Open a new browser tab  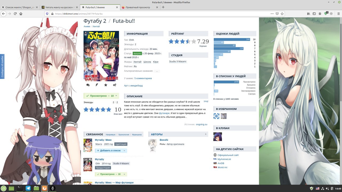coord(163,7)
